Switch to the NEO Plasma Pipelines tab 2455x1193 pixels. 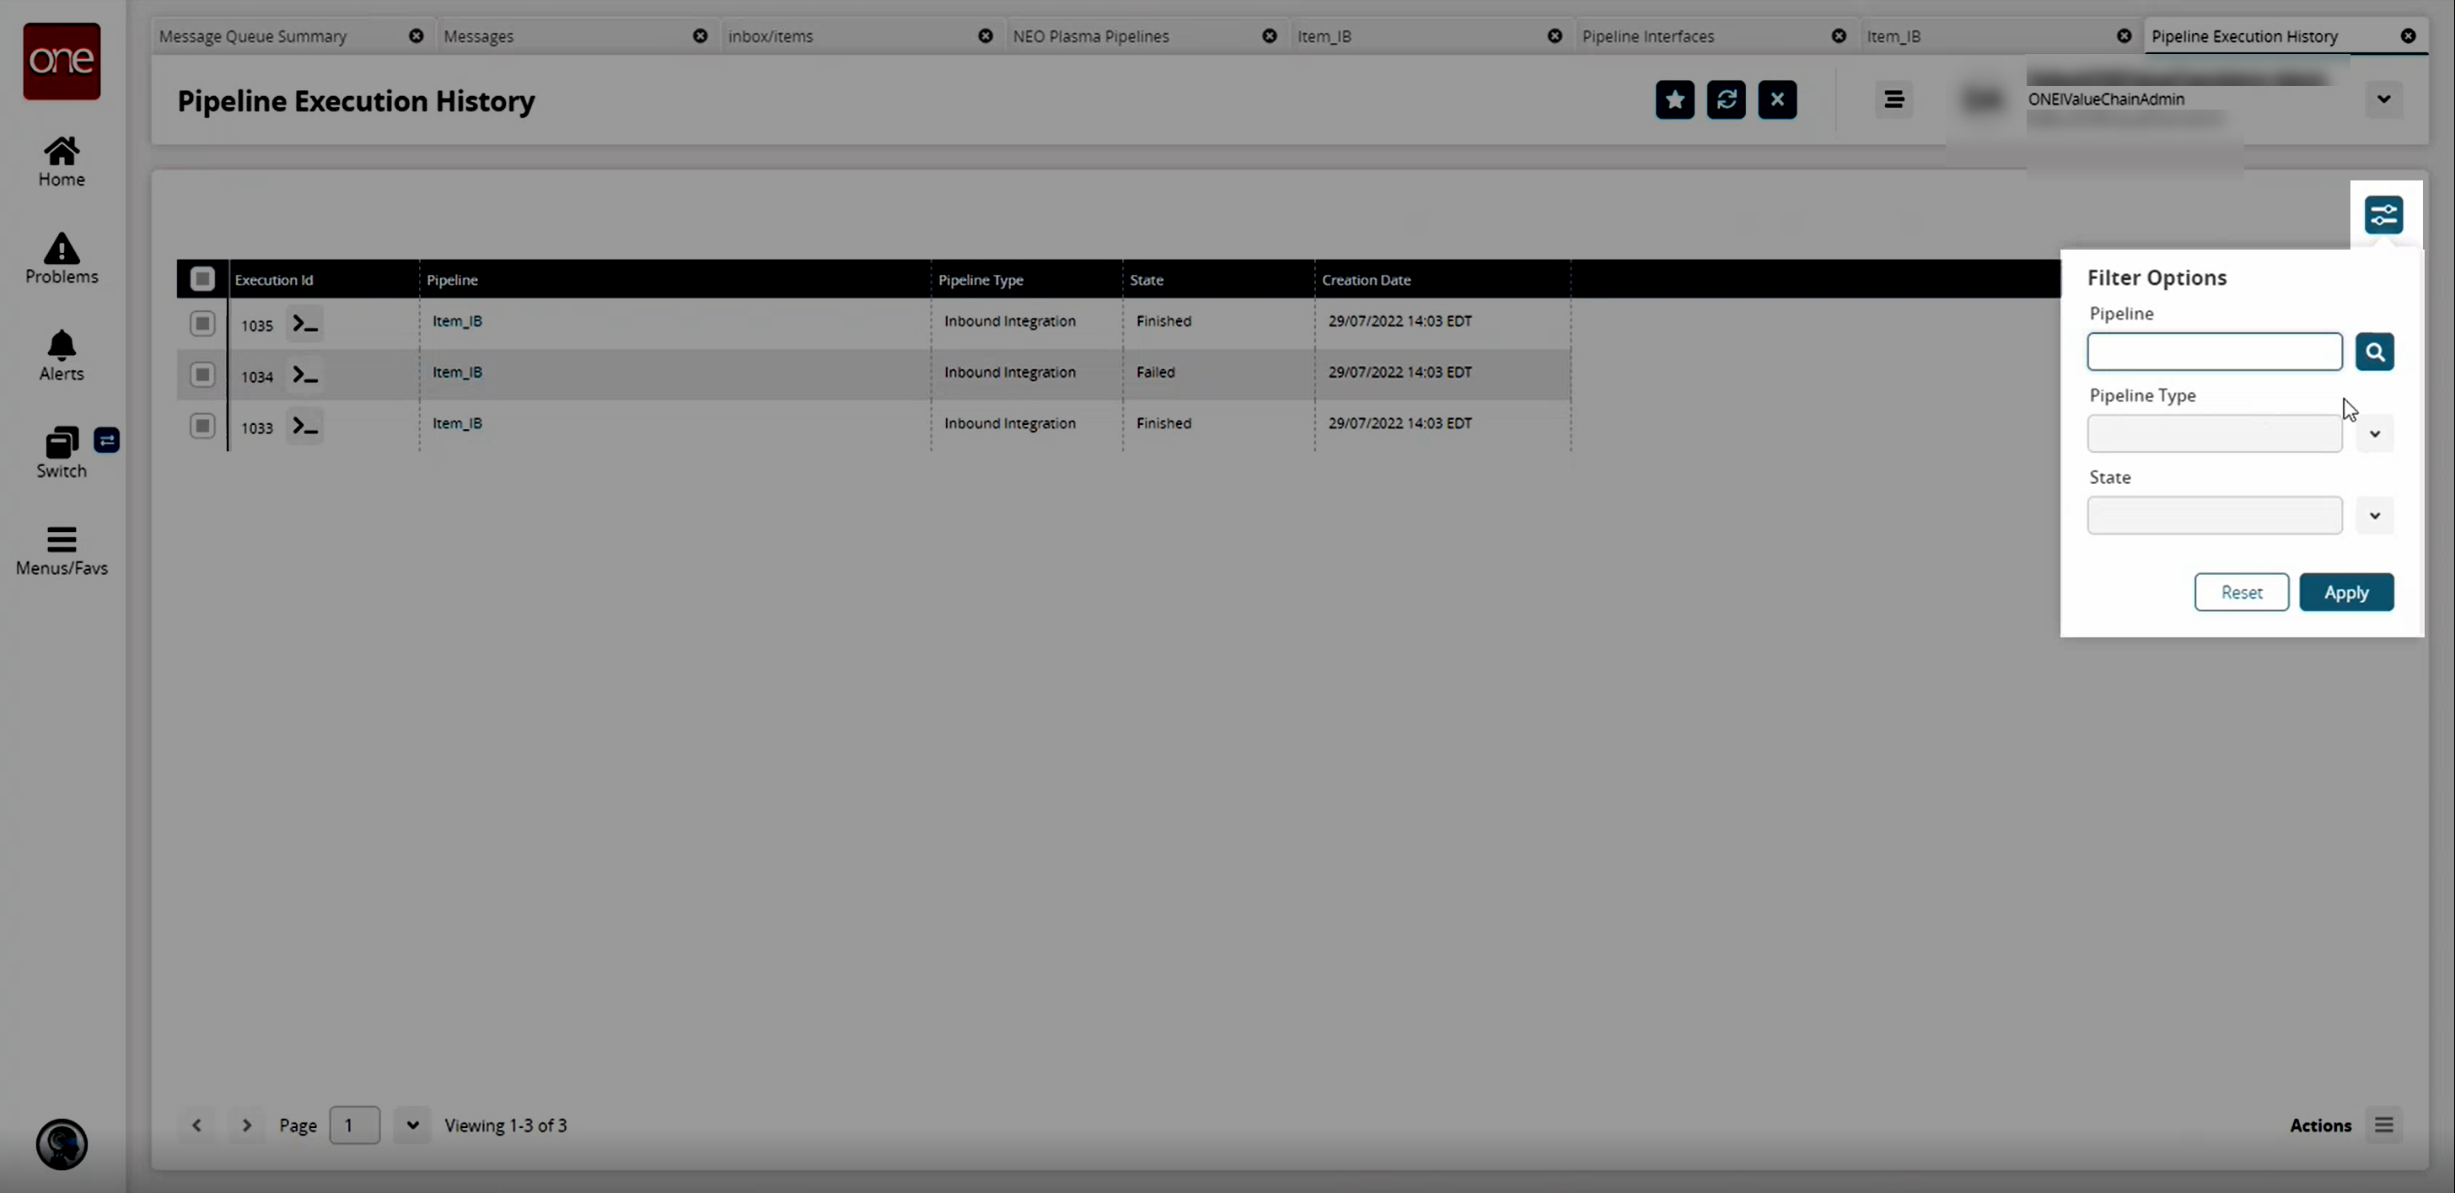click(1090, 36)
